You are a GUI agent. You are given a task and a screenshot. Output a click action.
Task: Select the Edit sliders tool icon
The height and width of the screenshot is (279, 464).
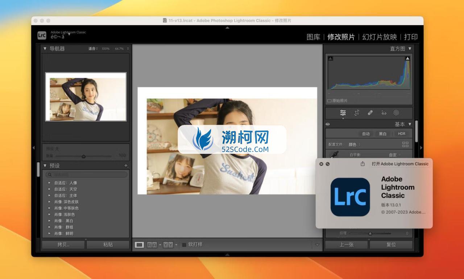point(343,113)
